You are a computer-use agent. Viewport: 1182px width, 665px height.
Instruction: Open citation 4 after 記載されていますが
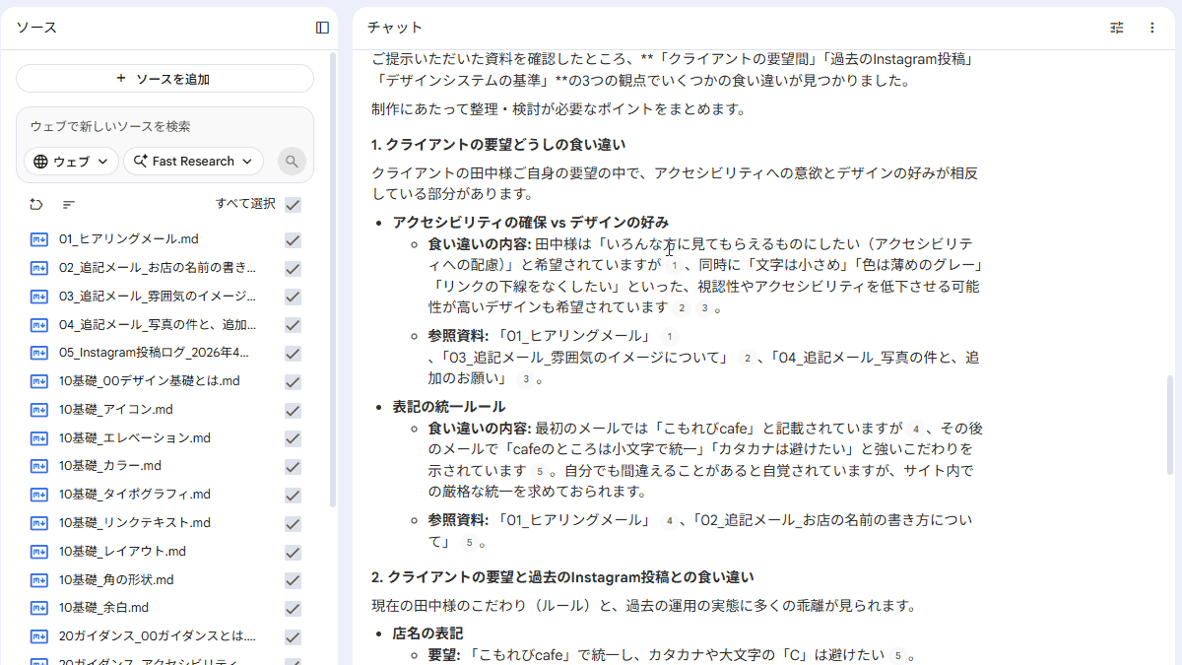(x=915, y=429)
